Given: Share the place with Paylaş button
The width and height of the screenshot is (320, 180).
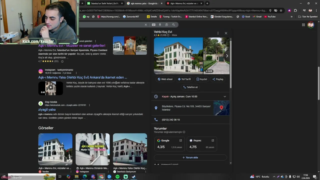Looking at the screenshot, I should (x=218, y=79).
